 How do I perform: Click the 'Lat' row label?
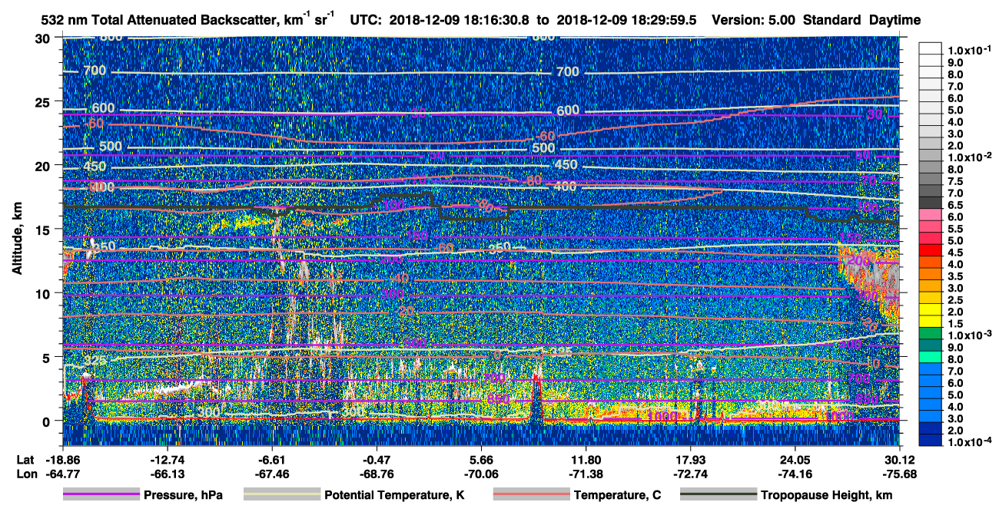click(24, 460)
